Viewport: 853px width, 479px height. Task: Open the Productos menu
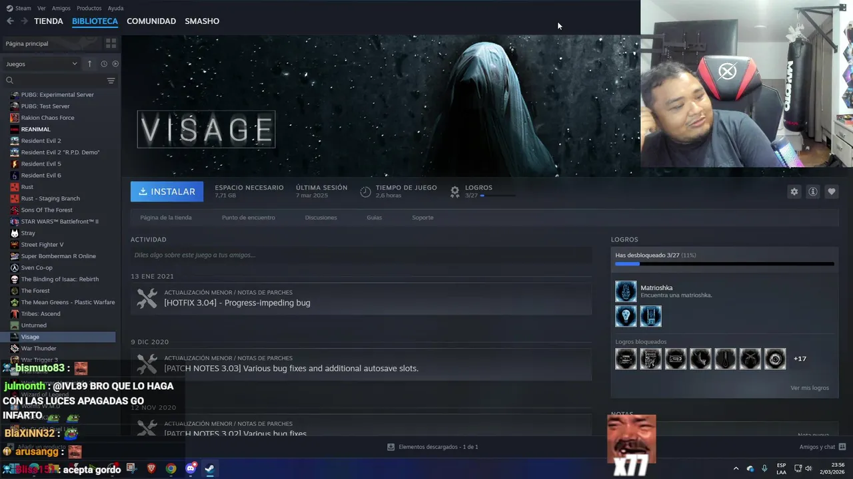coord(89,8)
